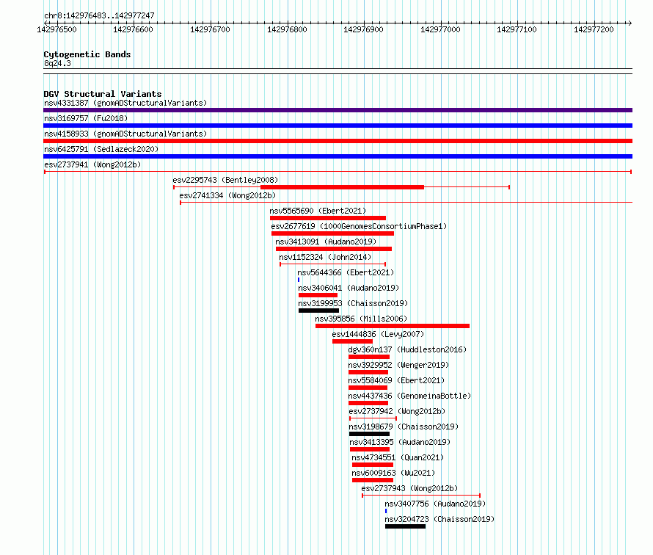
Task: Click the right arrow end of the ruler
Action: point(630,23)
